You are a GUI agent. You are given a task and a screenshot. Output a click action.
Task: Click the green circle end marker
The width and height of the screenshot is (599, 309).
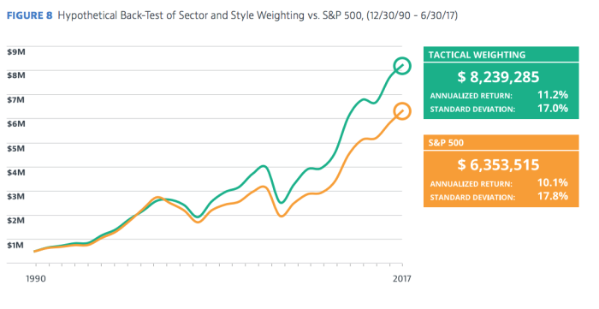click(x=402, y=66)
